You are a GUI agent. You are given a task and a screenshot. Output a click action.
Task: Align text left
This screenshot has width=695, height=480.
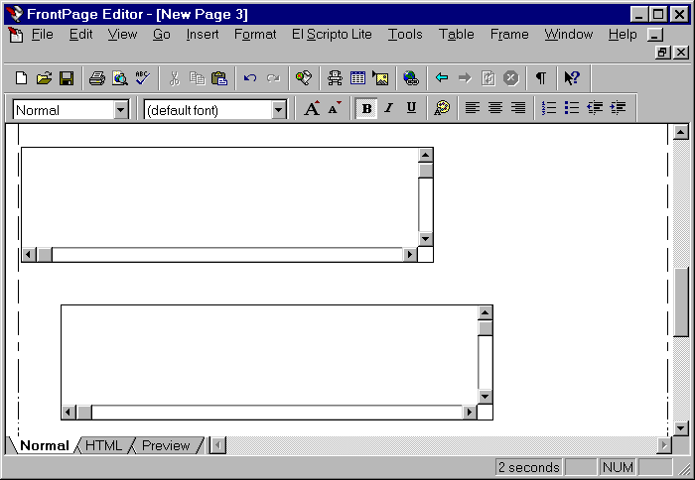tap(473, 107)
